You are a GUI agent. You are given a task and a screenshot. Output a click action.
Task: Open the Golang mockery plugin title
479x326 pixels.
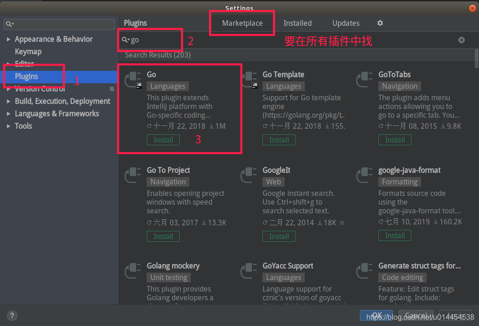[x=173, y=266]
